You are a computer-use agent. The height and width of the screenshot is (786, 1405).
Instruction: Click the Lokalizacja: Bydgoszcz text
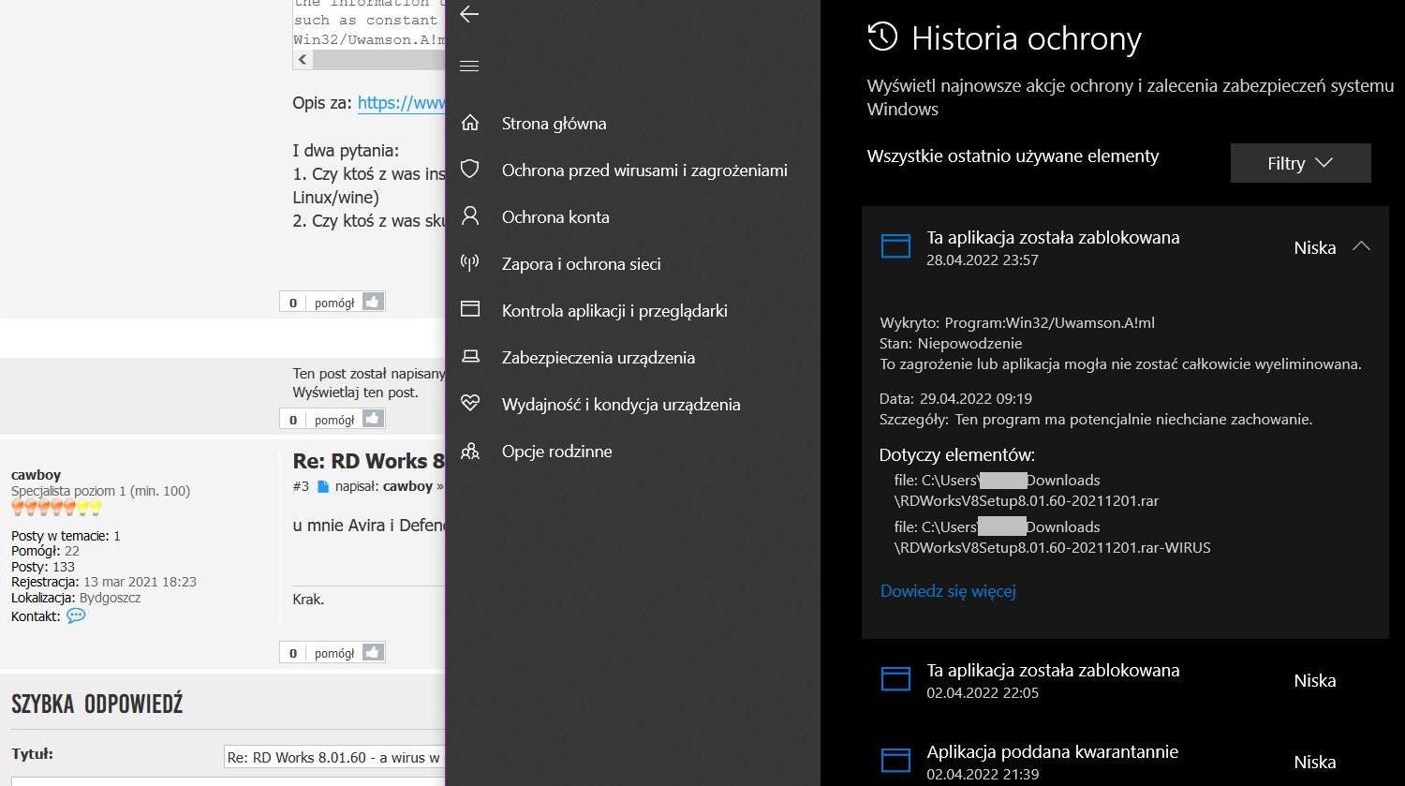(x=76, y=597)
